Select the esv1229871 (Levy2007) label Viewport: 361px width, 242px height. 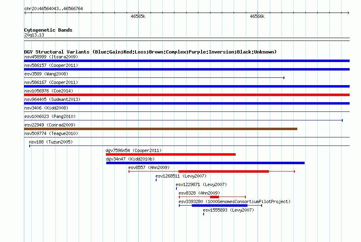coord(201,184)
